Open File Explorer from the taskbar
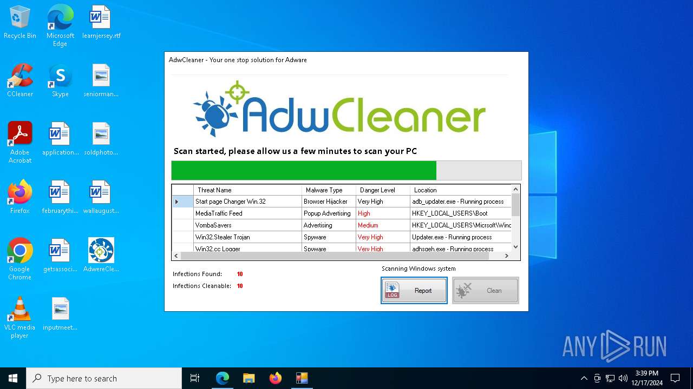Viewport: 693px width, 389px height. (249, 378)
